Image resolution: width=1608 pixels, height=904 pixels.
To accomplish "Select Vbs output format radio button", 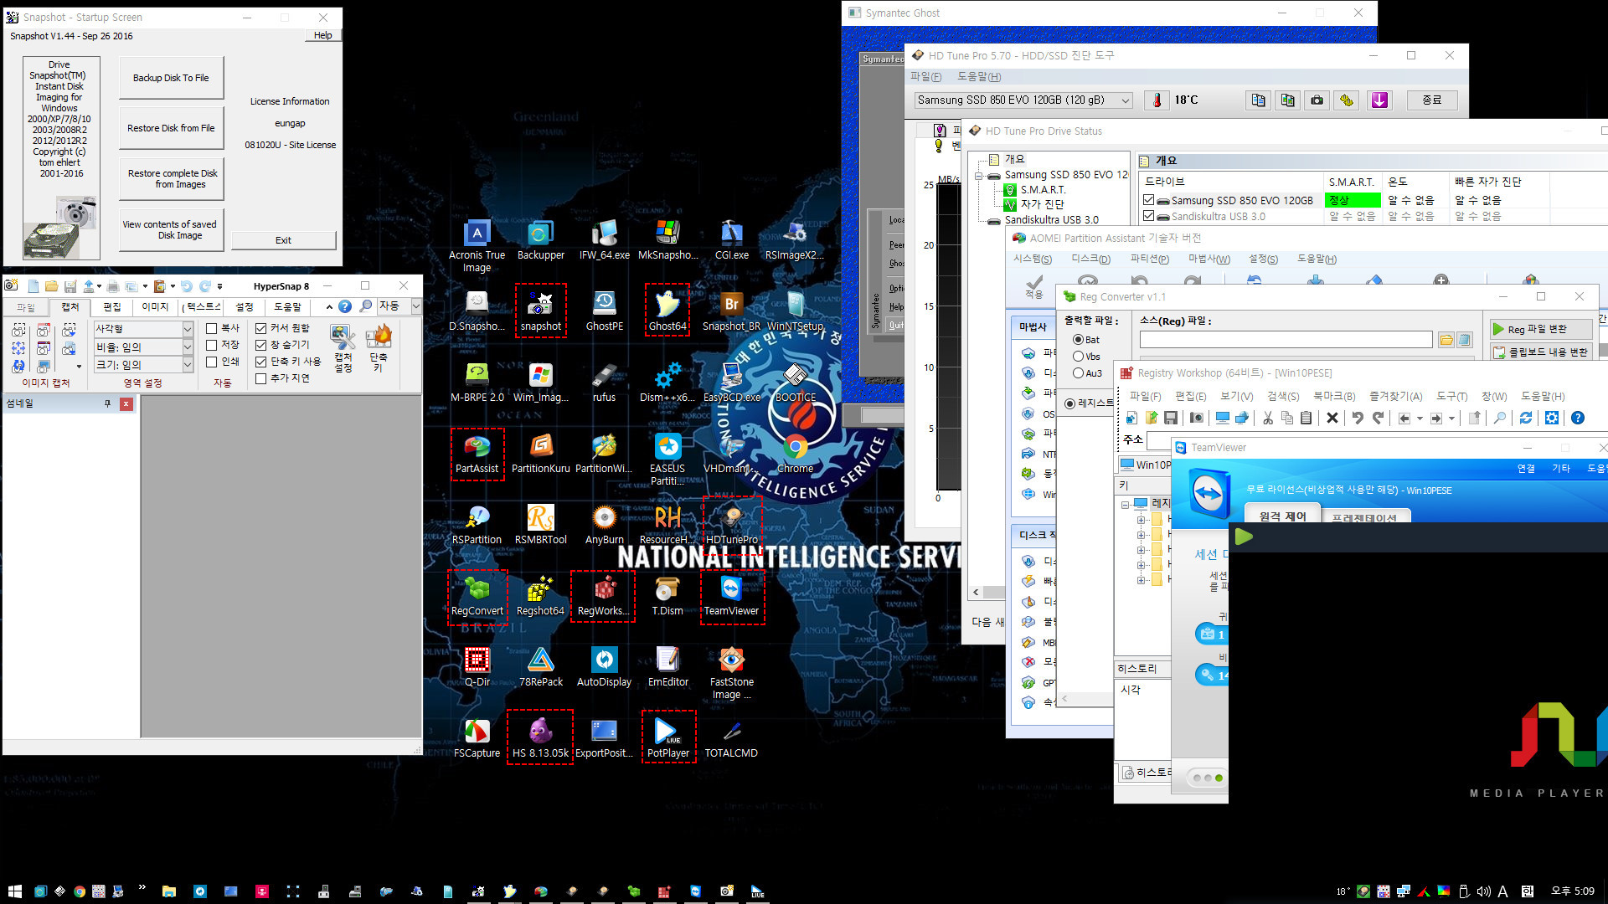I will pyautogui.click(x=1079, y=356).
